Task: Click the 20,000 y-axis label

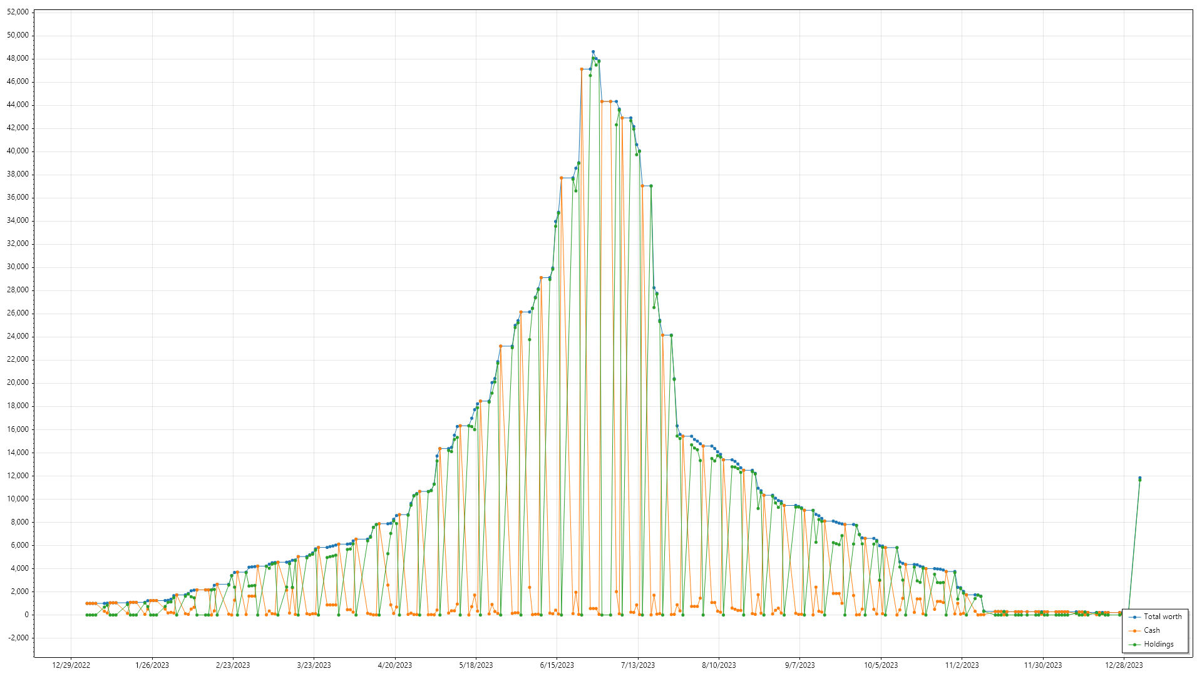Action: 18,382
